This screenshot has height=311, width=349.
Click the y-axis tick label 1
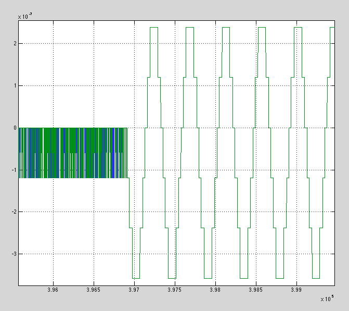(14, 85)
